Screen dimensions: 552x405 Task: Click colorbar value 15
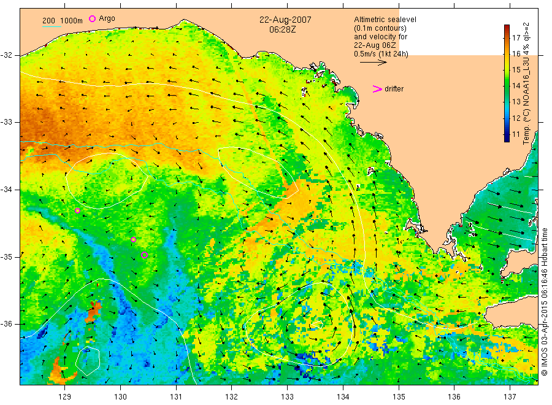[x=516, y=70]
